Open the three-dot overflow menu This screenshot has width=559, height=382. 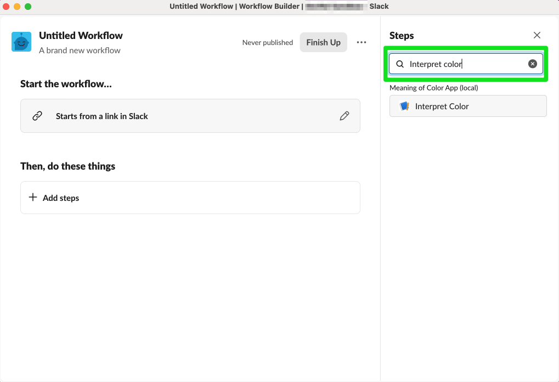click(361, 42)
